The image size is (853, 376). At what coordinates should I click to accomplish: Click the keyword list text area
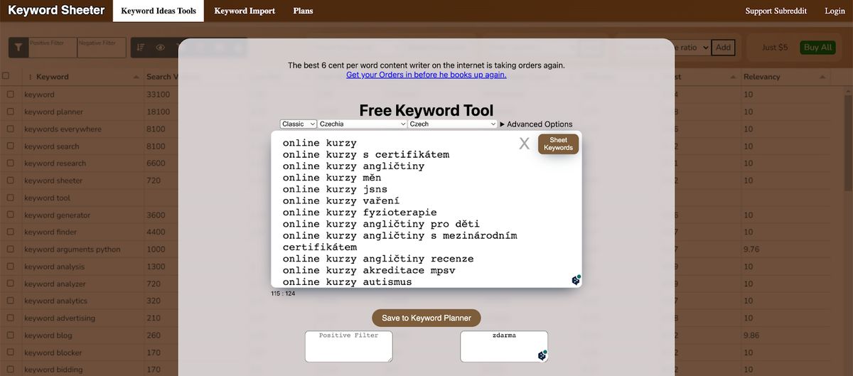pyautogui.click(x=426, y=210)
